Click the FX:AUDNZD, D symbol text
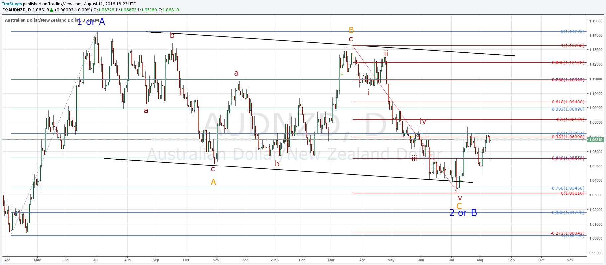The height and width of the screenshot is (265, 606). 17,10
